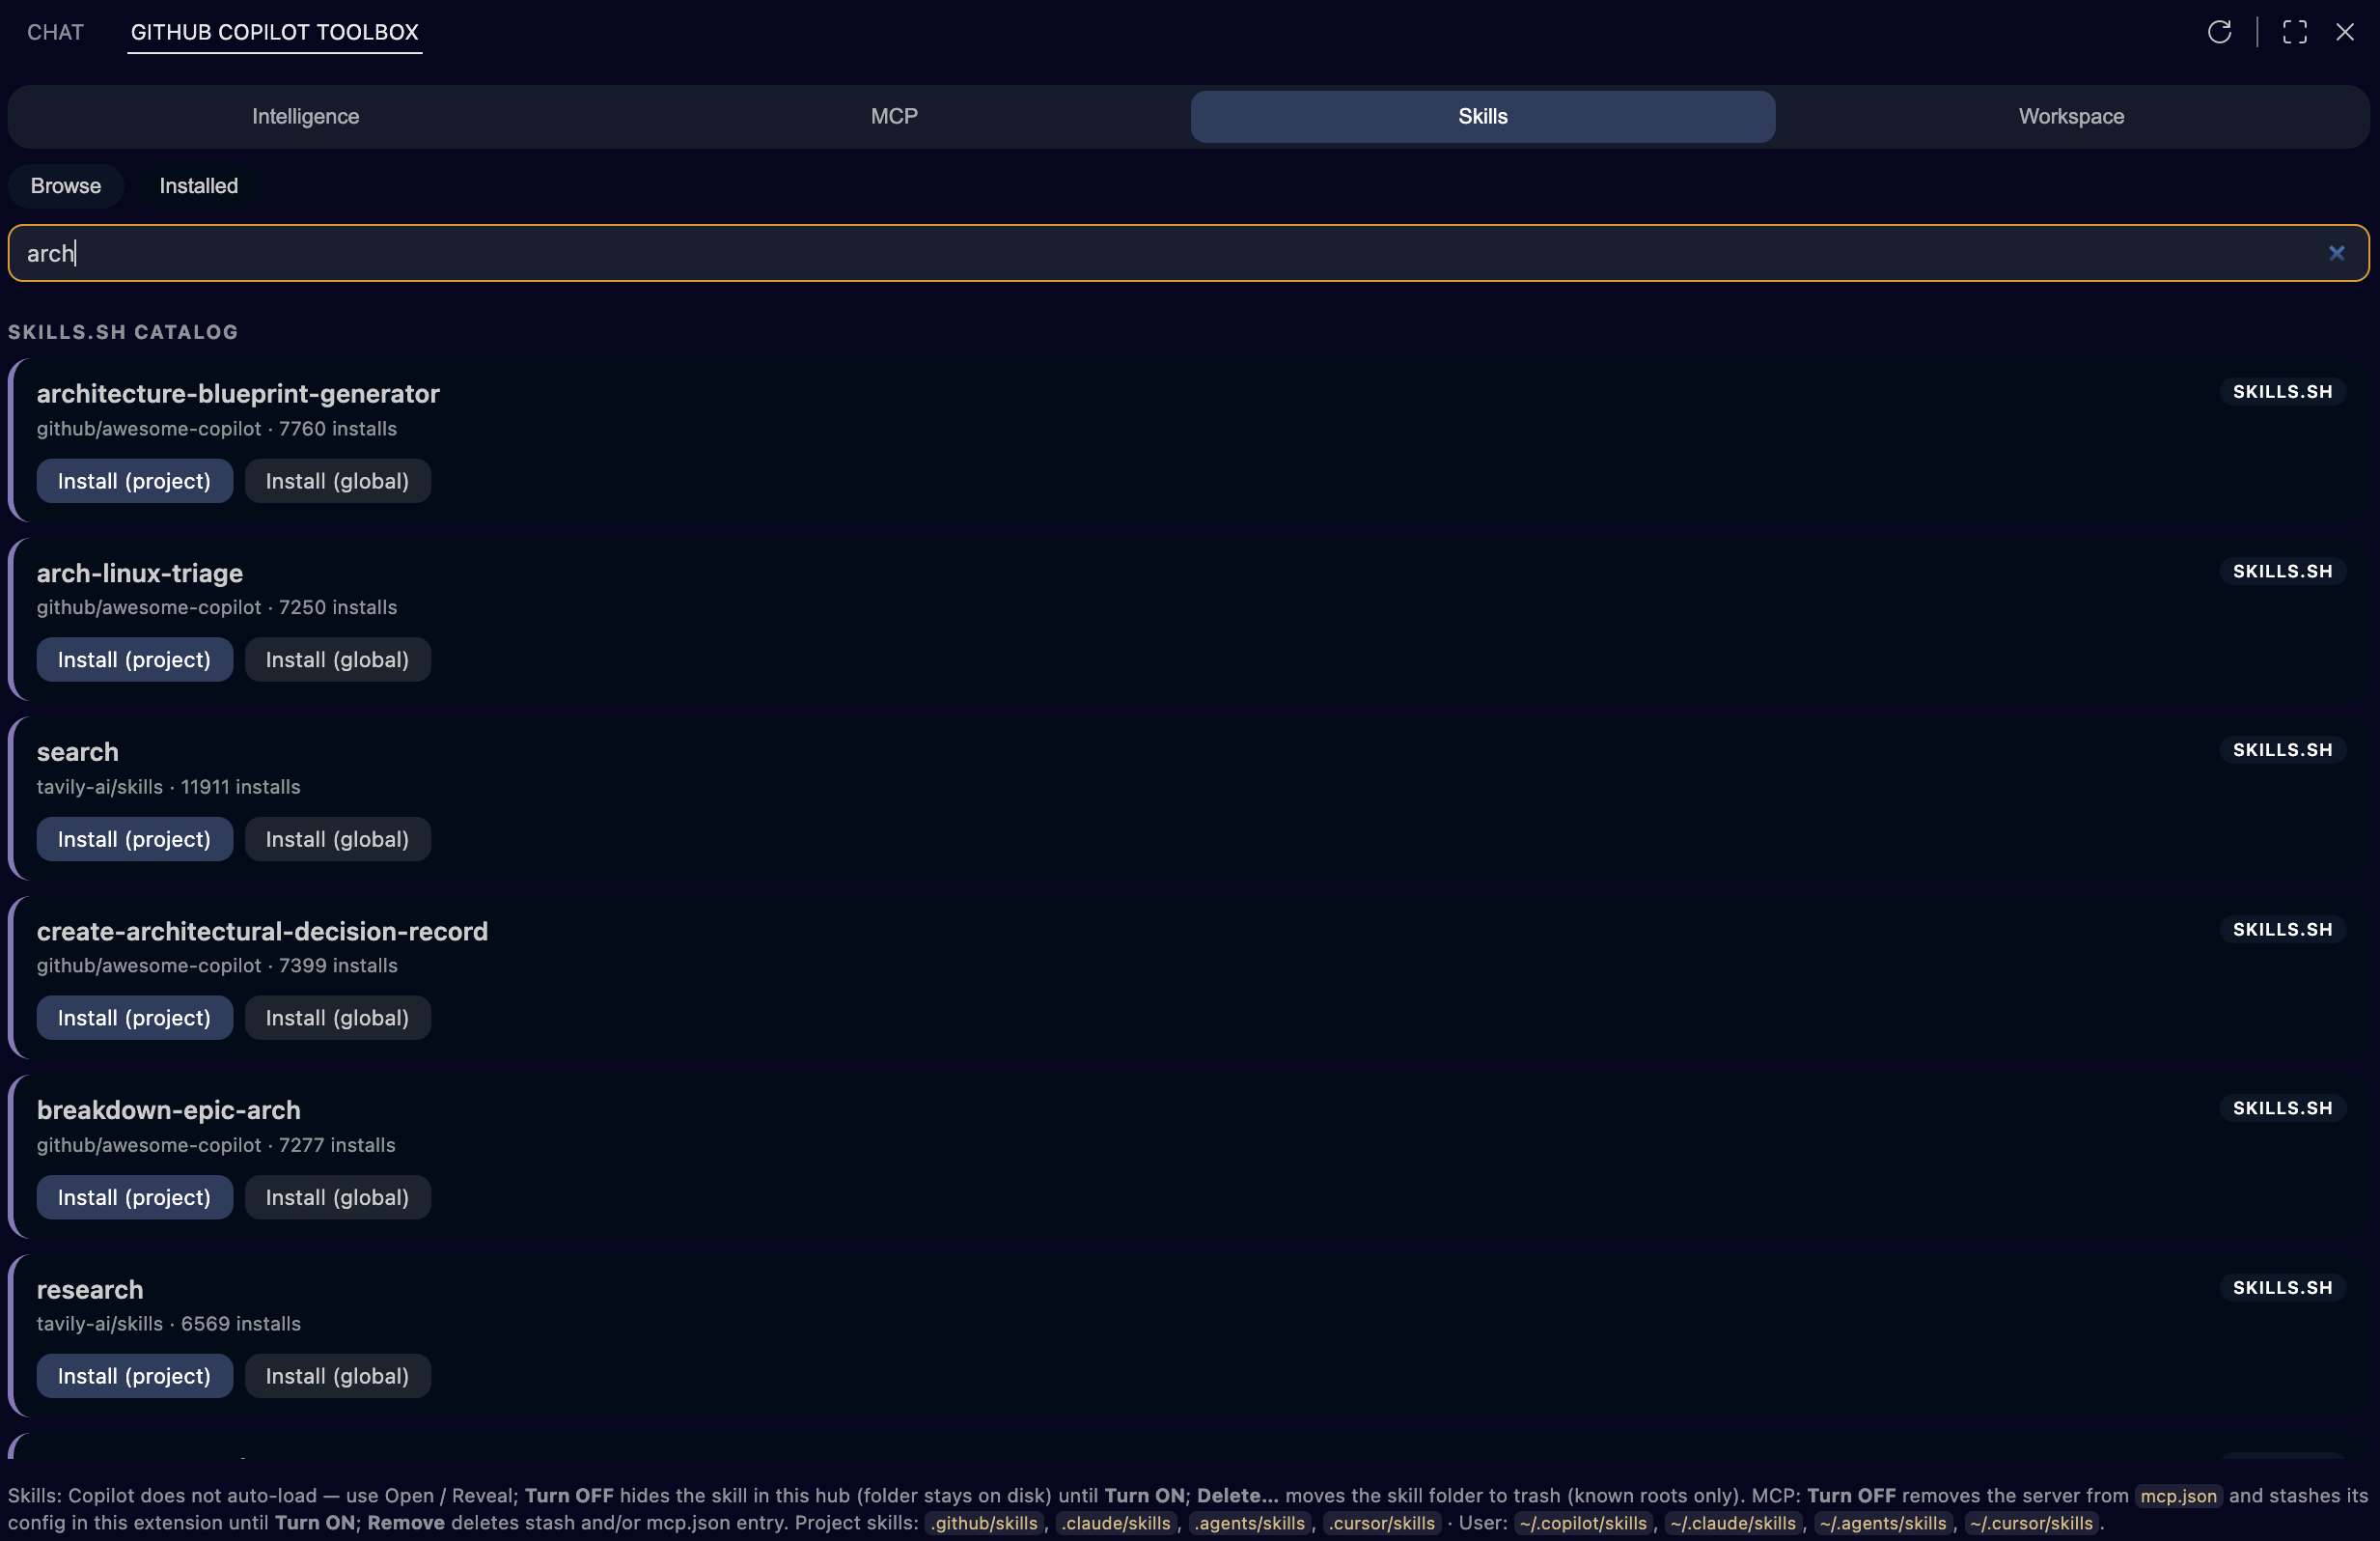This screenshot has height=1541, width=2380.
Task: Open the MCP tab
Action: (893, 116)
